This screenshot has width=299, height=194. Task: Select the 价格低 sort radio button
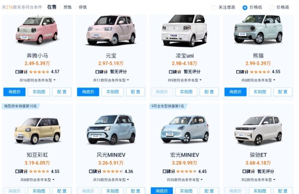(x=245, y=8)
